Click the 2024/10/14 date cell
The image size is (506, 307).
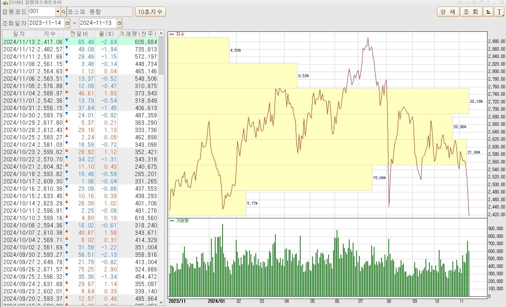click(19, 203)
